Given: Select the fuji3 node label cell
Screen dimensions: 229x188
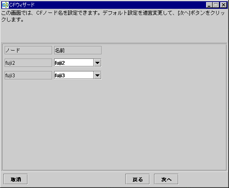Looking at the screenshot, I should coord(28,75).
